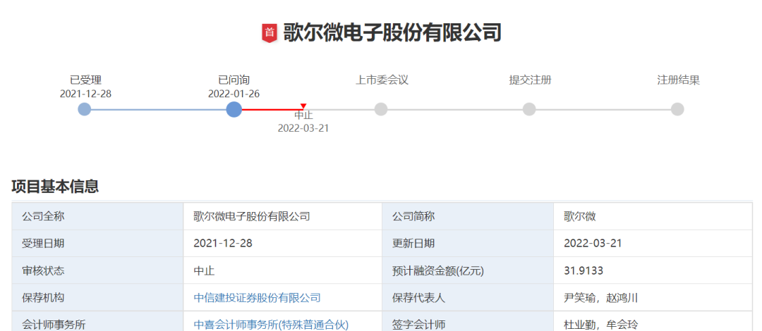Click the 公司简称 label cell
This screenshot has width=762, height=331.
click(x=468, y=216)
